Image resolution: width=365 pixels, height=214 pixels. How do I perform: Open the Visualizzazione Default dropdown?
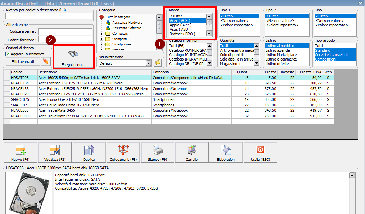pyautogui.click(x=148, y=63)
